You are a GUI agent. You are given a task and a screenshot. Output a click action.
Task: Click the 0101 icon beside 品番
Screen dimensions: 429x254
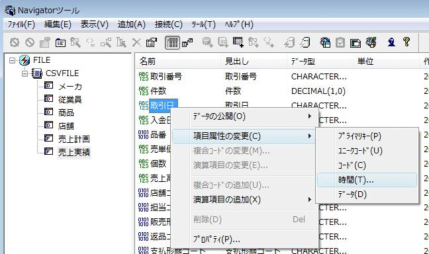point(144,135)
